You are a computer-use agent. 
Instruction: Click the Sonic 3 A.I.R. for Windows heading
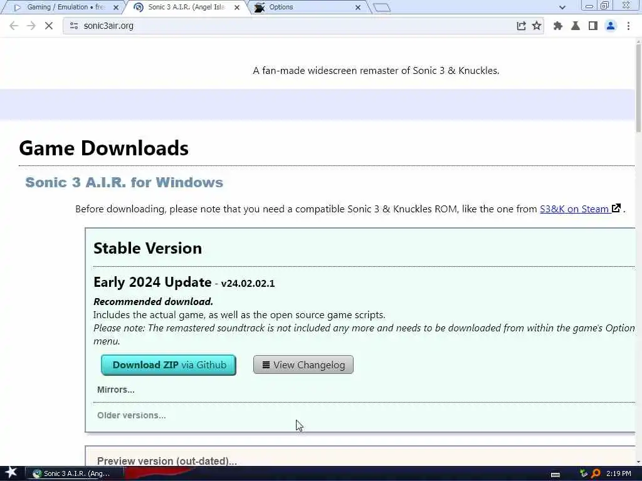124,182
